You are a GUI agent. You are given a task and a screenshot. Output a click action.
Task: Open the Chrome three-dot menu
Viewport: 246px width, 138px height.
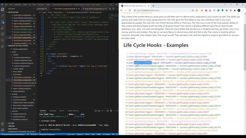243,10
